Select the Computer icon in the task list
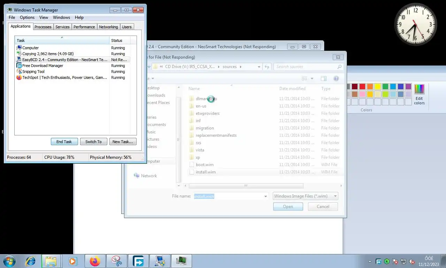Viewport: 446px width, 268px height. click(x=19, y=48)
